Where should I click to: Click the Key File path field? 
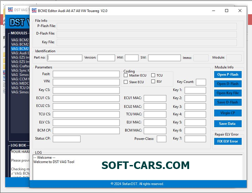pos(147,43)
